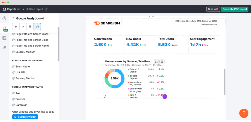Click the report page vertical scrollbar

click(225, 82)
